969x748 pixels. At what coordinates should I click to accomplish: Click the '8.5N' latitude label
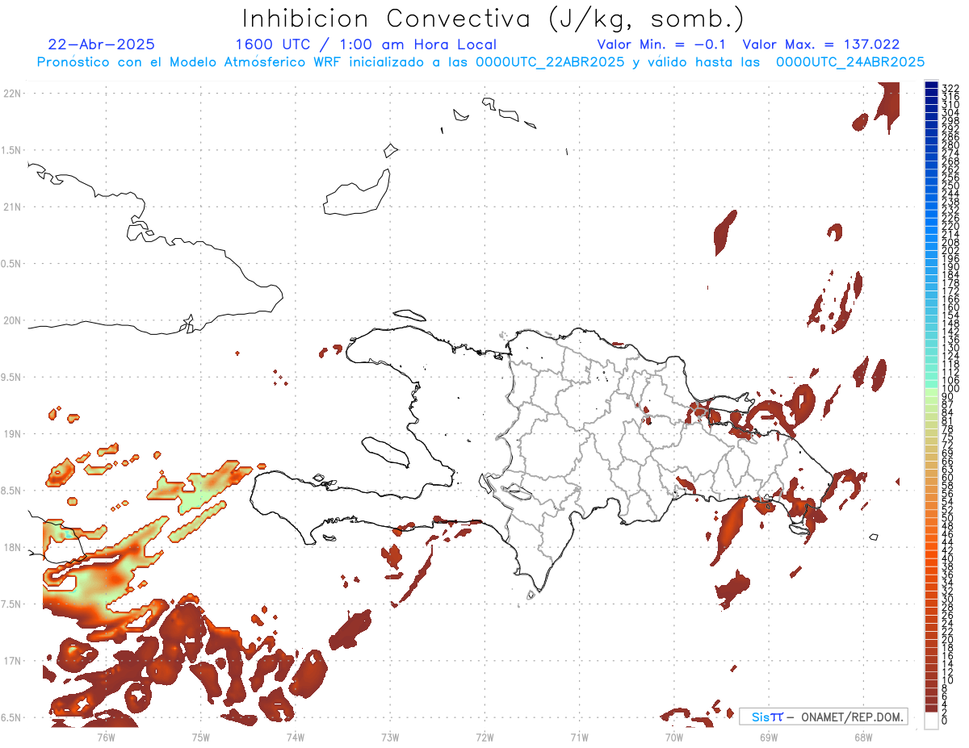pyautogui.click(x=11, y=491)
